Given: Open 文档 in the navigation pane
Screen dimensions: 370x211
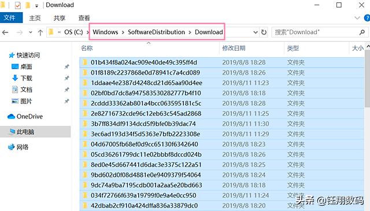Looking at the screenshot, I should point(22,90).
